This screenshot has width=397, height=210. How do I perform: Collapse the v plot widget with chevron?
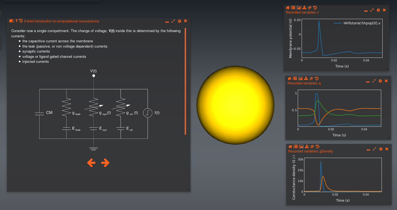[x=378, y=10]
